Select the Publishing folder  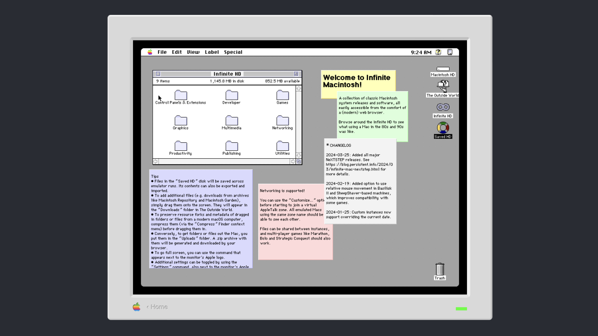pos(231,148)
